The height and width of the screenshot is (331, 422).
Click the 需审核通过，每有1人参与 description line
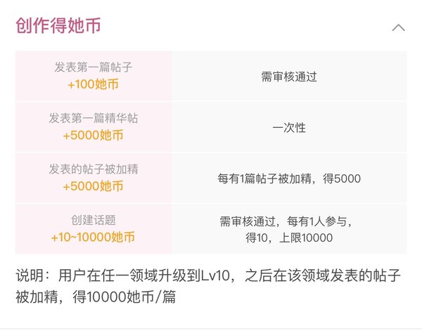(x=286, y=221)
